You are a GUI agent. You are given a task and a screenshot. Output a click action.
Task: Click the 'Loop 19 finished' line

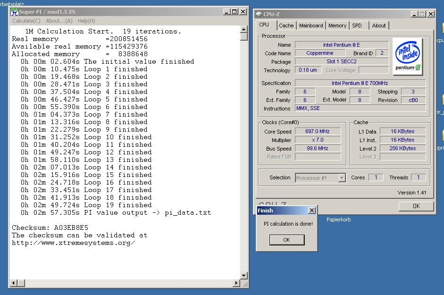(86, 205)
